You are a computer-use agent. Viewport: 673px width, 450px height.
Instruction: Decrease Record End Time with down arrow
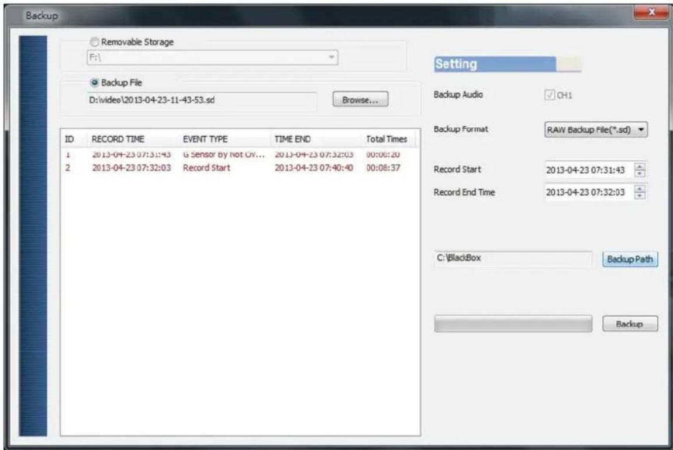click(640, 196)
